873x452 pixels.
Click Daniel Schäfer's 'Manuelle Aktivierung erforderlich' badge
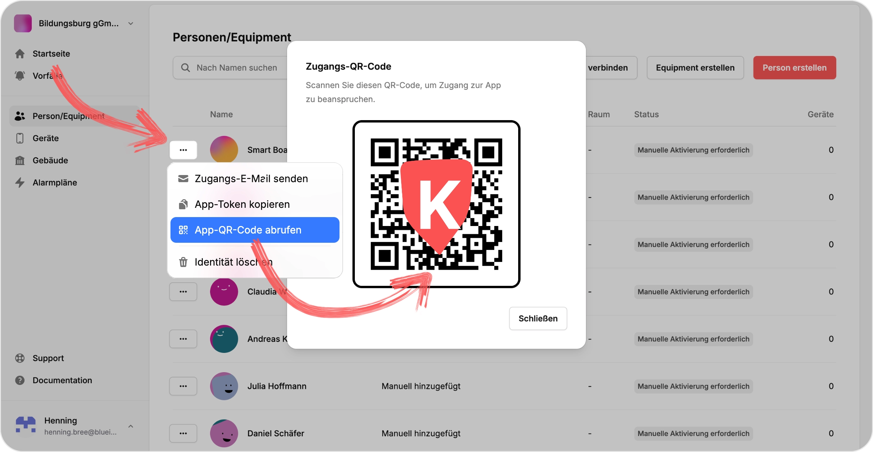(x=693, y=433)
